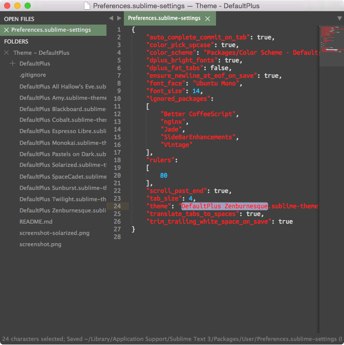Open DefaultPlus SpaceCadet theme file
Viewport: 344px width, 345px height.
(63, 177)
